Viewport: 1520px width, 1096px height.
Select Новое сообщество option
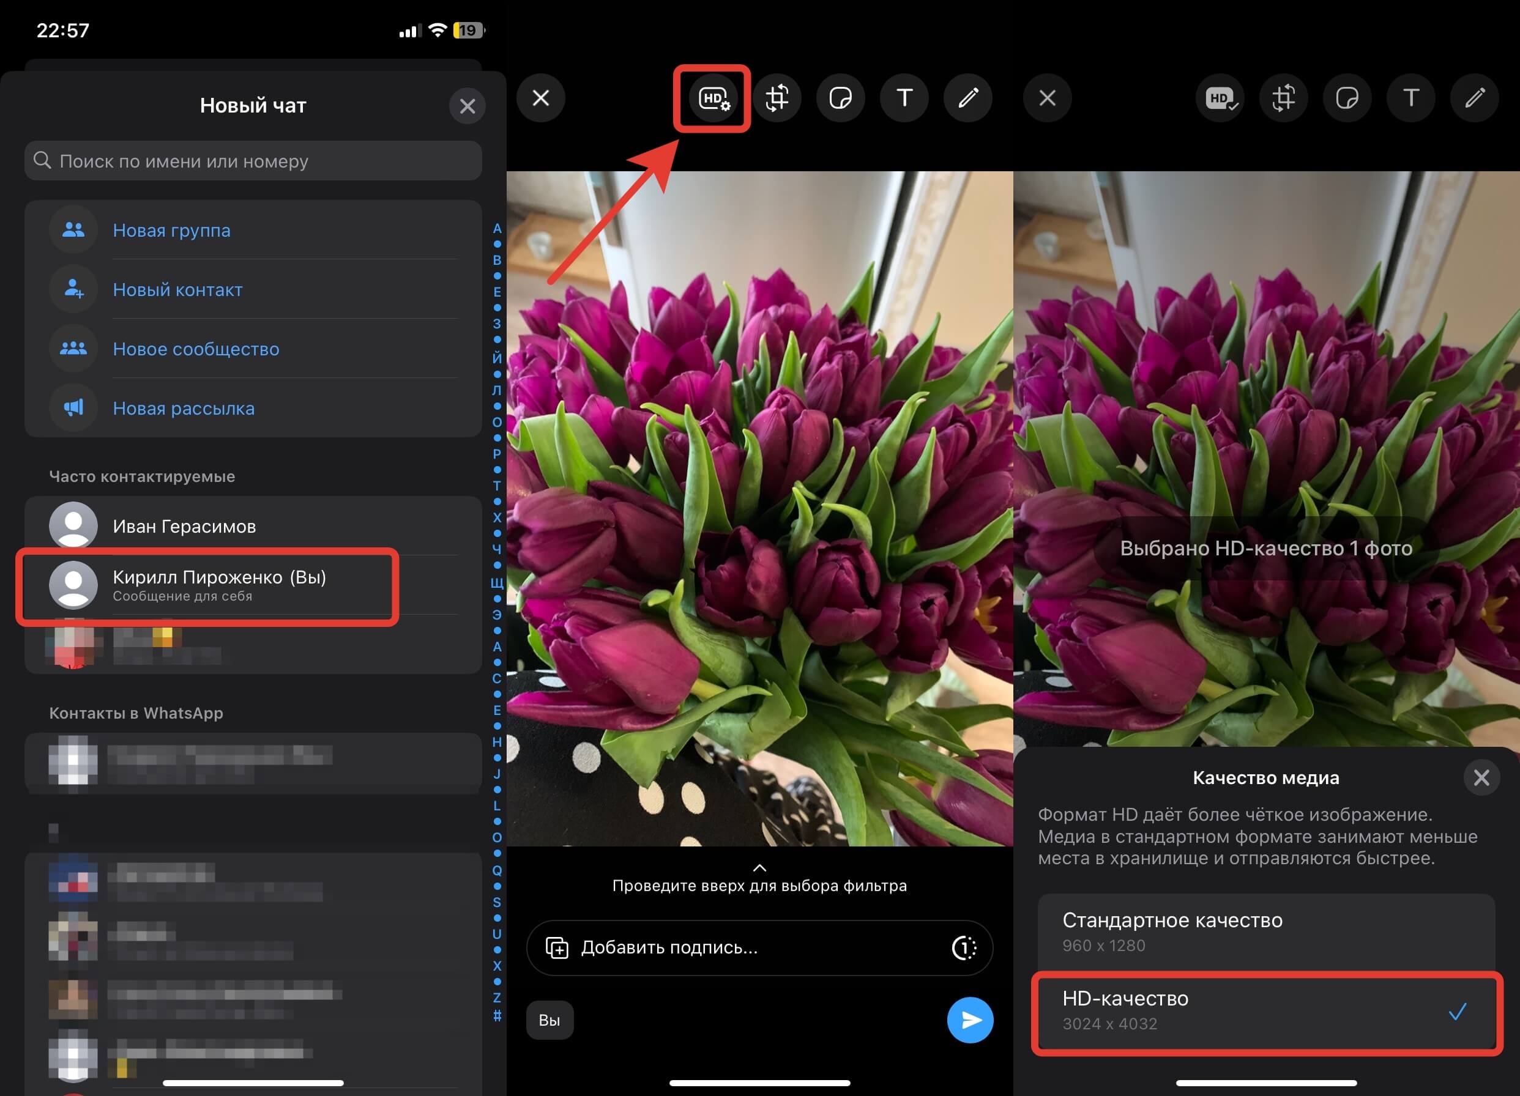click(196, 349)
